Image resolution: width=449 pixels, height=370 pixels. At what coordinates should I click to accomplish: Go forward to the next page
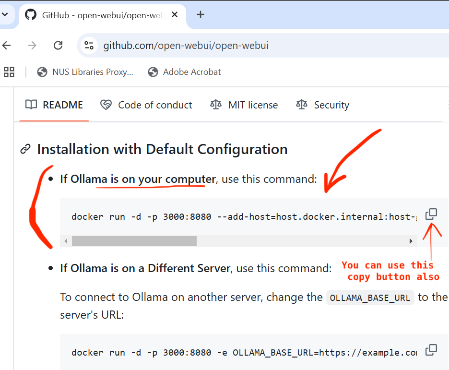pos(32,45)
